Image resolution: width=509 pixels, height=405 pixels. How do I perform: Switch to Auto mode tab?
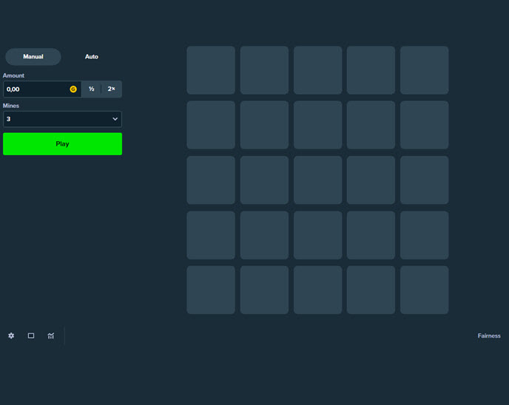(92, 57)
